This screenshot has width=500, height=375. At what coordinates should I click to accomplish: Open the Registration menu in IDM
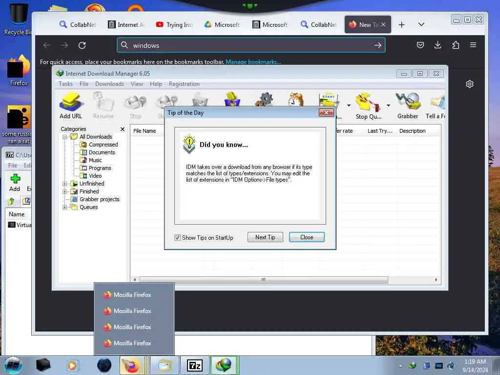click(x=184, y=84)
